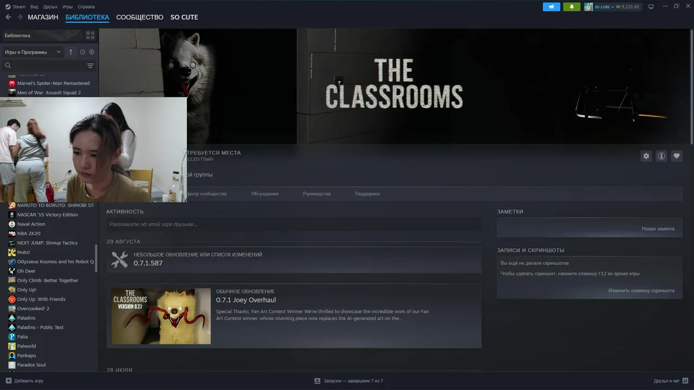
Task: Click the library search magnifier icon
Action: [8, 66]
